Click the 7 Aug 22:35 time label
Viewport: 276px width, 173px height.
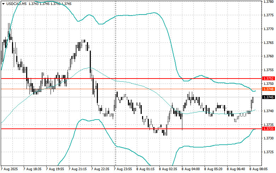pyautogui.click(x=100, y=169)
